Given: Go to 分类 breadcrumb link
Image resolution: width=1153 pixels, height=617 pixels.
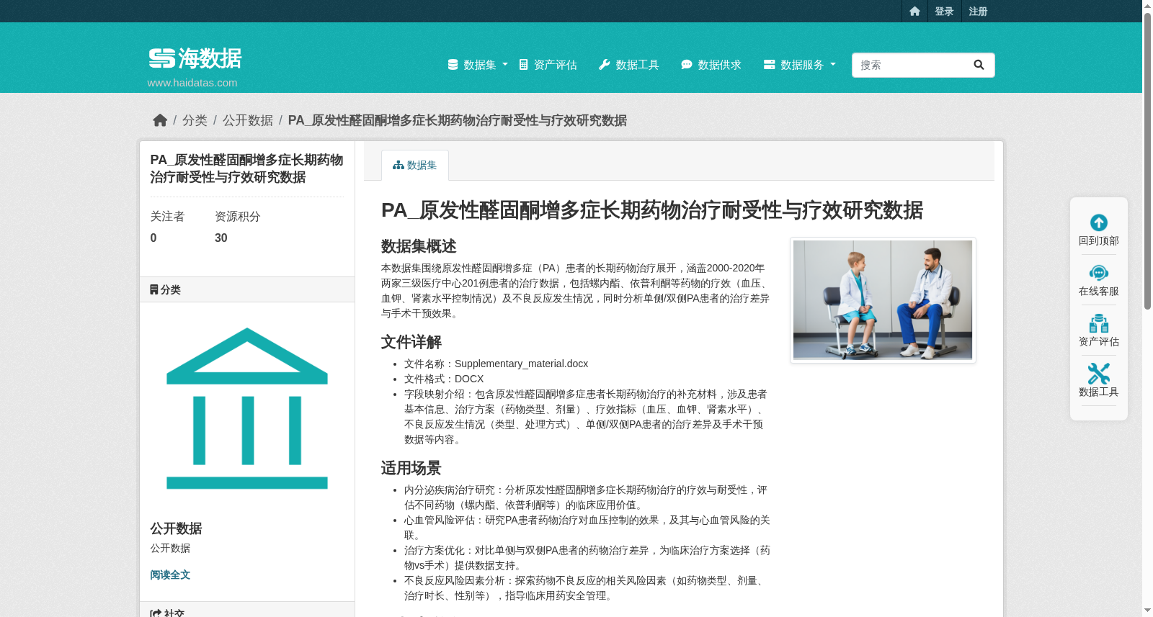Looking at the screenshot, I should [195, 120].
